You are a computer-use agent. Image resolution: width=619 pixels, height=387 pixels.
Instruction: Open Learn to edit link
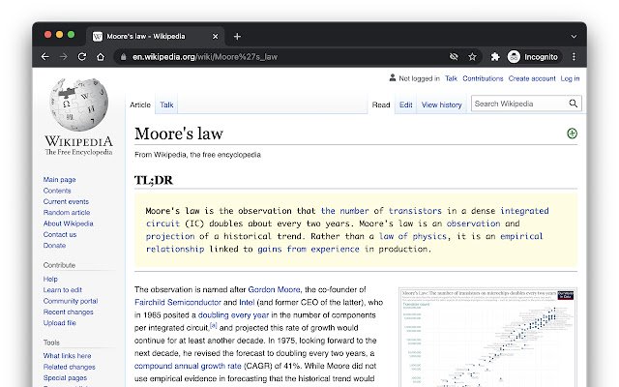(x=62, y=290)
